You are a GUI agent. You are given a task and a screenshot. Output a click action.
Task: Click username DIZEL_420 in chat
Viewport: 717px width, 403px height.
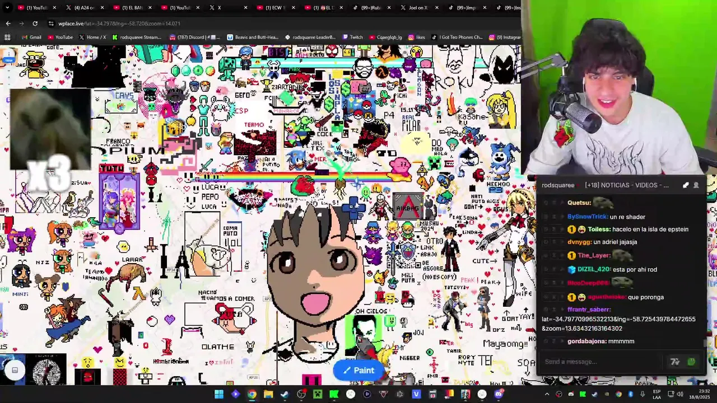click(594, 269)
